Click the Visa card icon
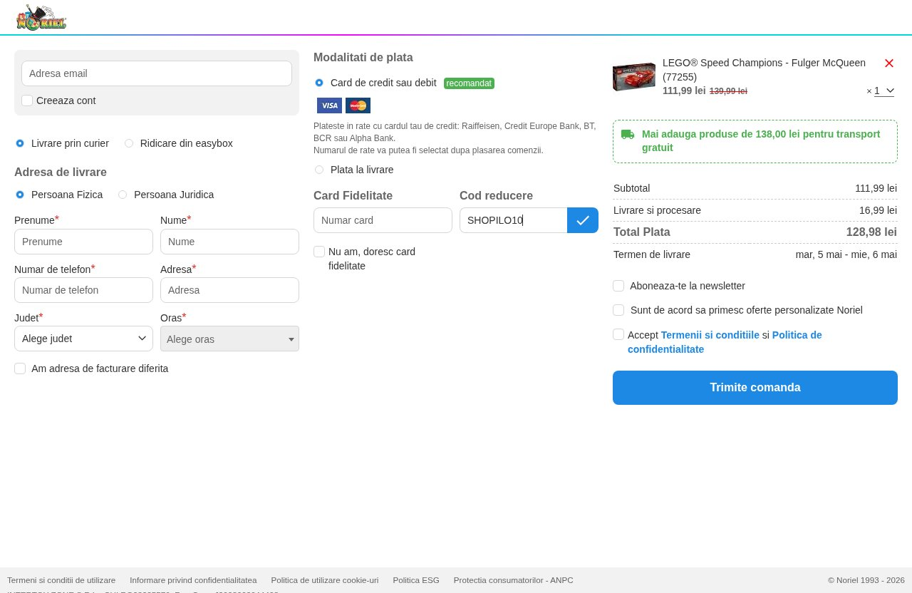This screenshot has height=593, width=912. 329,105
